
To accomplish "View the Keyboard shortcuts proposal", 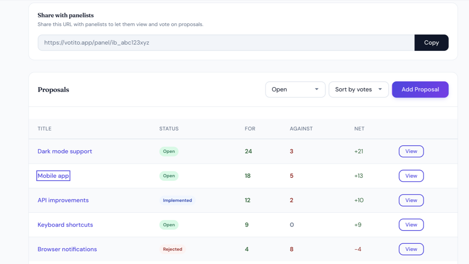I will [411, 225].
